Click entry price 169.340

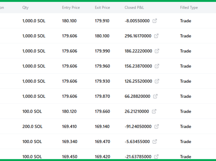[x=70, y=142]
